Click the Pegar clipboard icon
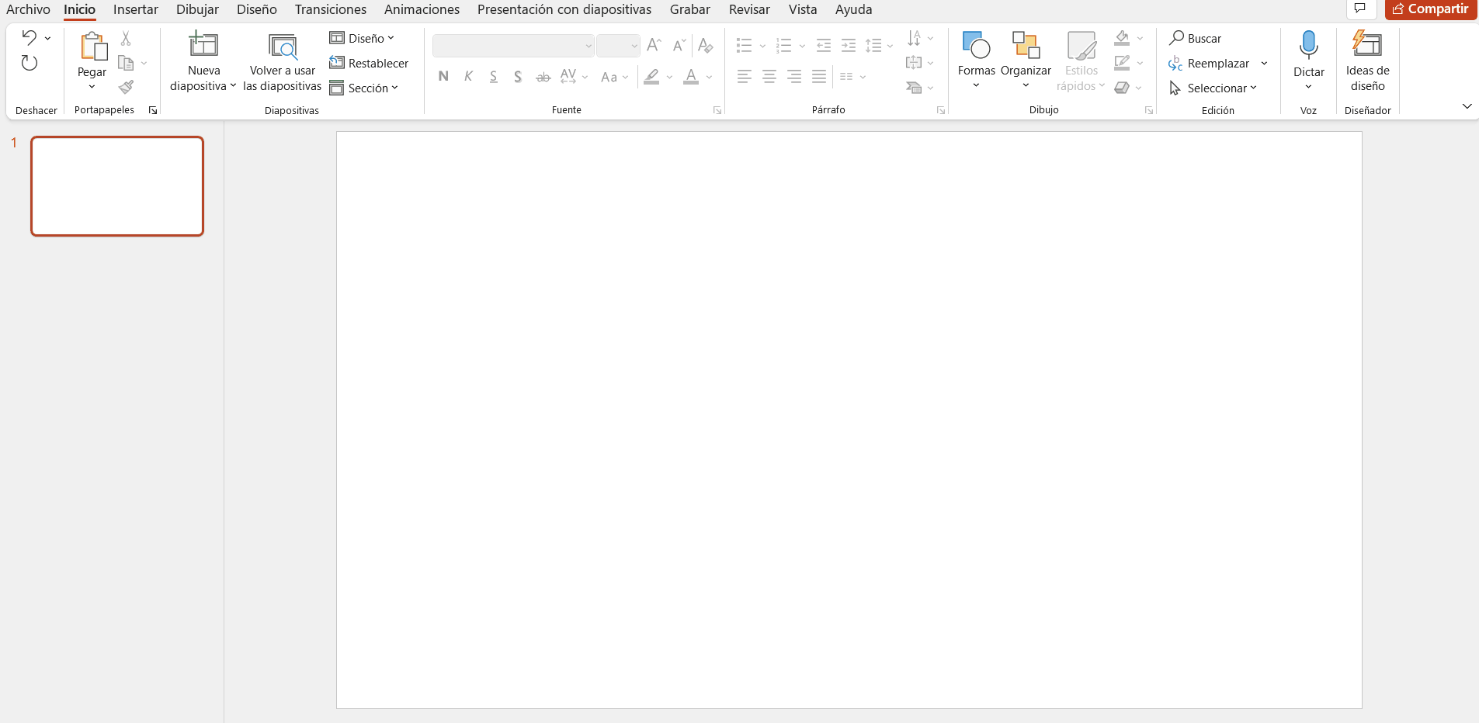This screenshot has width=1479, height=723. click(92, 47)
